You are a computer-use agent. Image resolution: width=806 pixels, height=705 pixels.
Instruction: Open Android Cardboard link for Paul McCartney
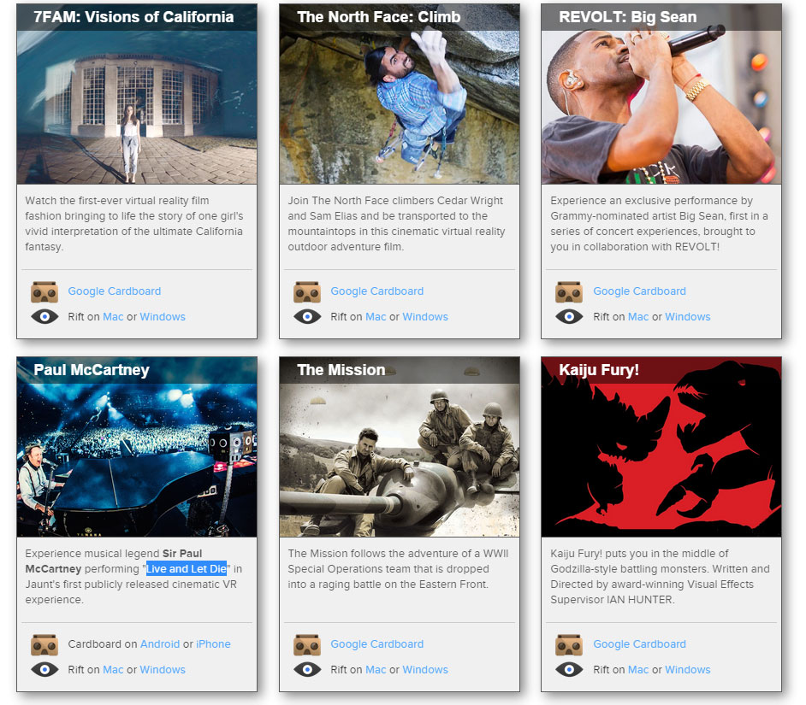(160, 643)
